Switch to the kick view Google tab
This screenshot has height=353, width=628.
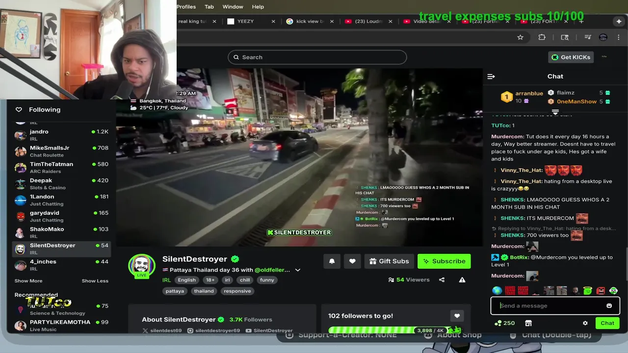pyautogui.click(x=309, y=22)
